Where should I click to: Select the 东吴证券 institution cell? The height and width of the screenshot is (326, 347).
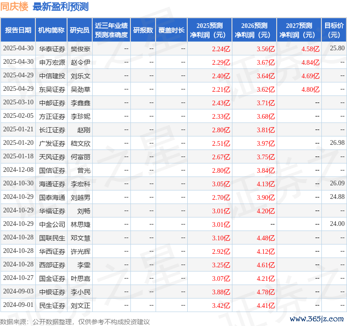(52, 89)
